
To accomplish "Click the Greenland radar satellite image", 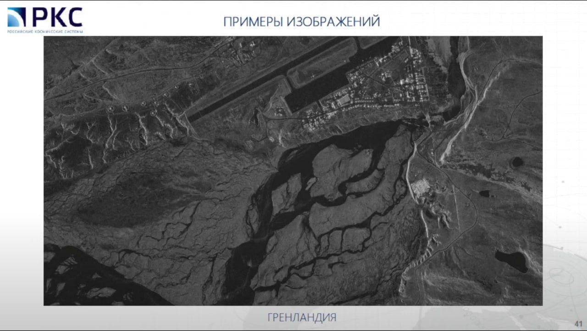I will tap(293, 171).
